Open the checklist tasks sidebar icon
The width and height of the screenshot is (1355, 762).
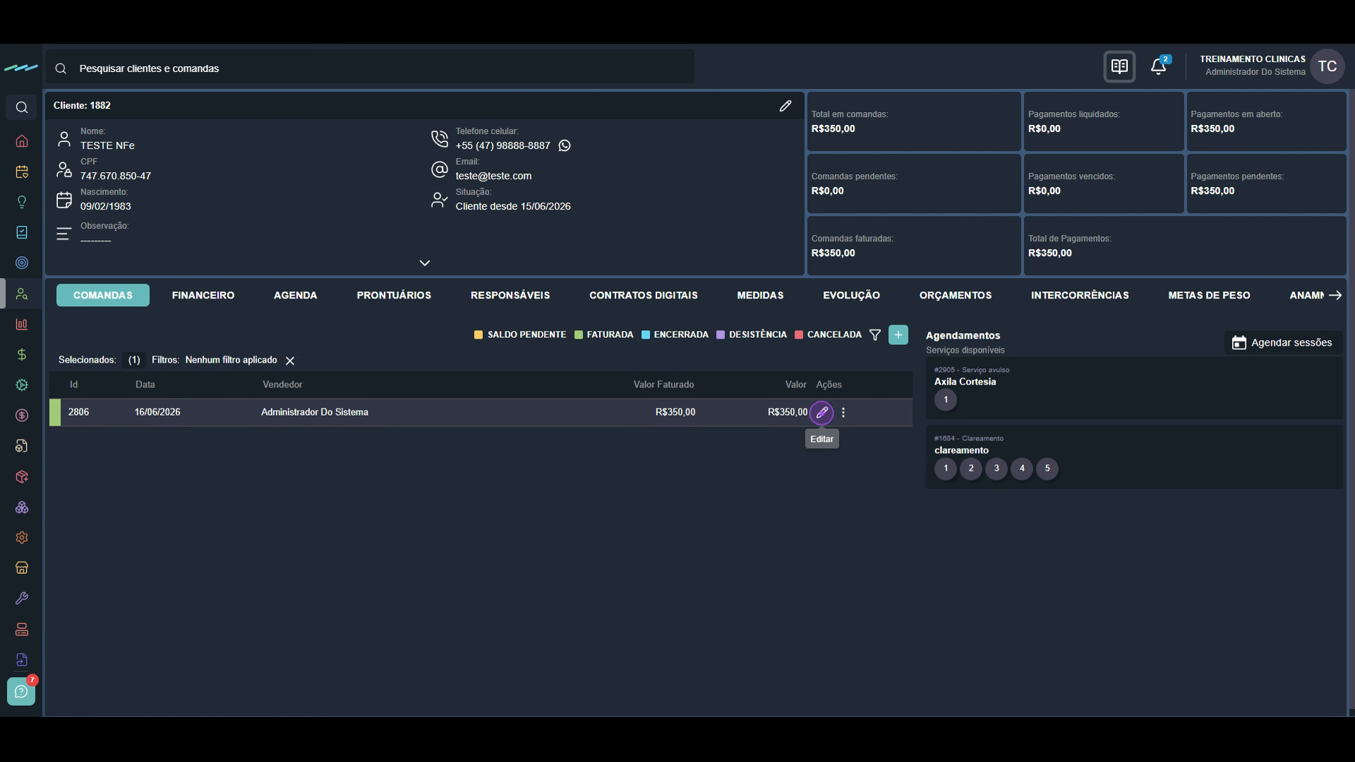(x=22, y=232)
